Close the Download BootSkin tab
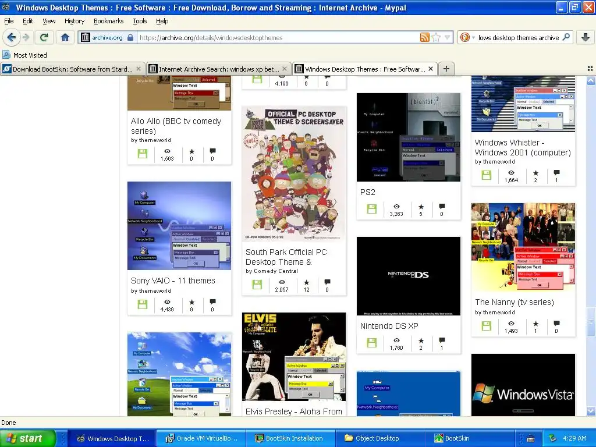The image size is (596, 447). point(139,69)
